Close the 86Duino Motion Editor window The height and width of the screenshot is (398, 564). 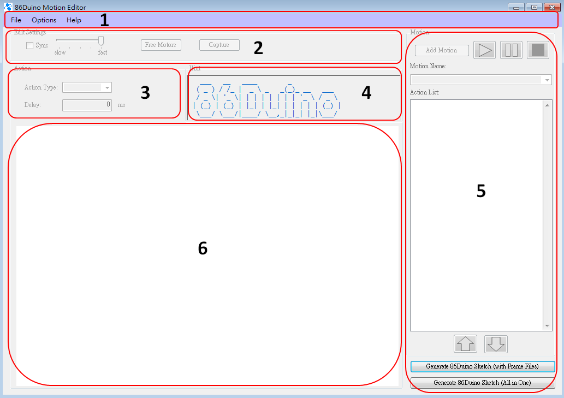click(552, 7)
